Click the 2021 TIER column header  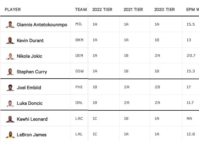(x=133, y=9)
